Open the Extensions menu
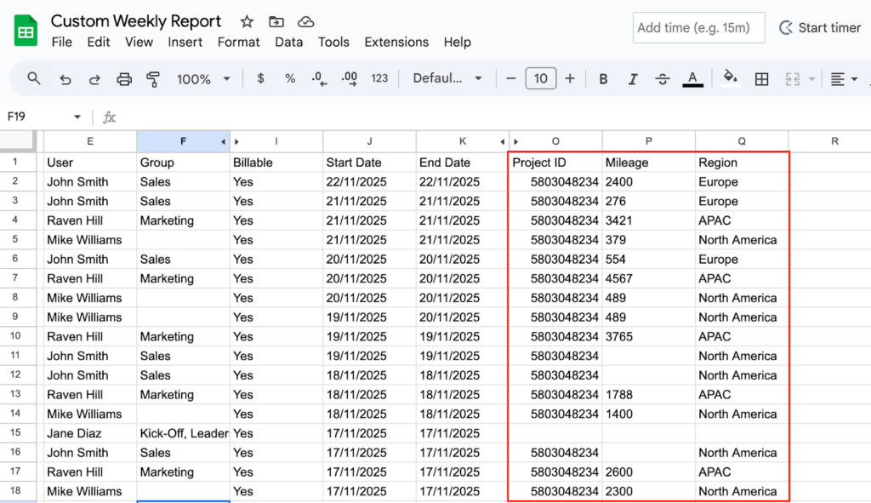The width and height of the screenshot is (871, 503). [x=396, y=42]
